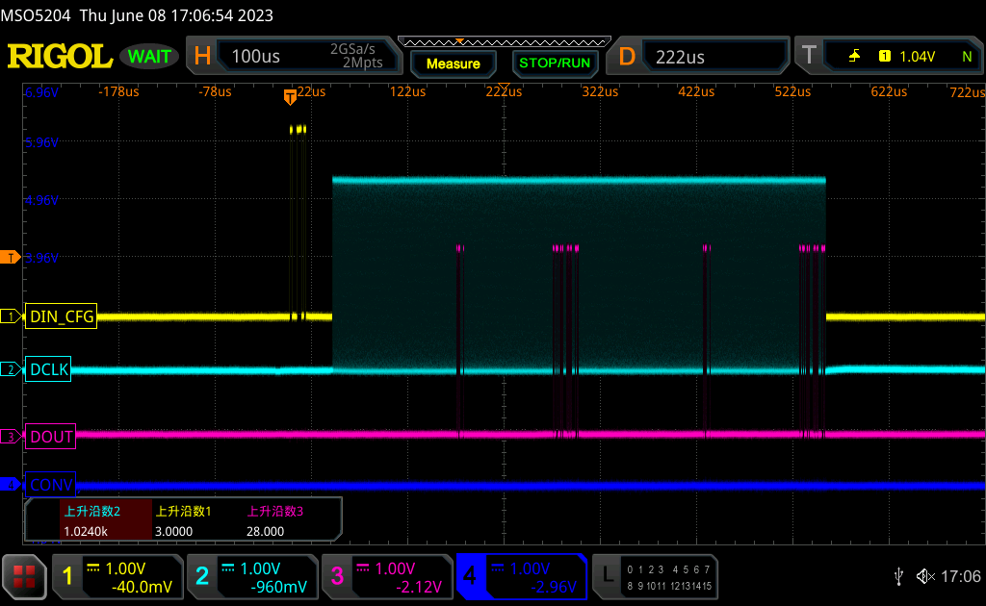The height and width of the screenshot is (606, 986).
Task: Click the edge-trigger slope icon in trigger info
Action: [x=855, y=56]
